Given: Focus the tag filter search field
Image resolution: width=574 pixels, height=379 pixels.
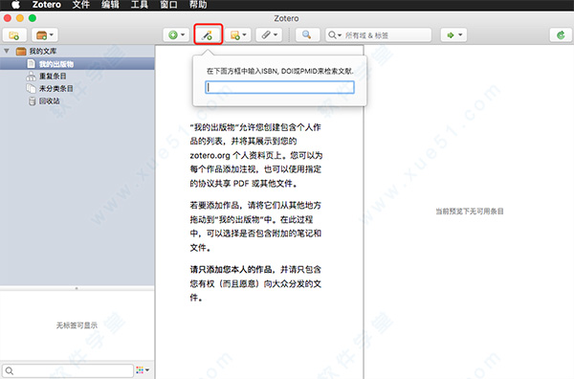Looking at the screenshot, I should point(68,371).
